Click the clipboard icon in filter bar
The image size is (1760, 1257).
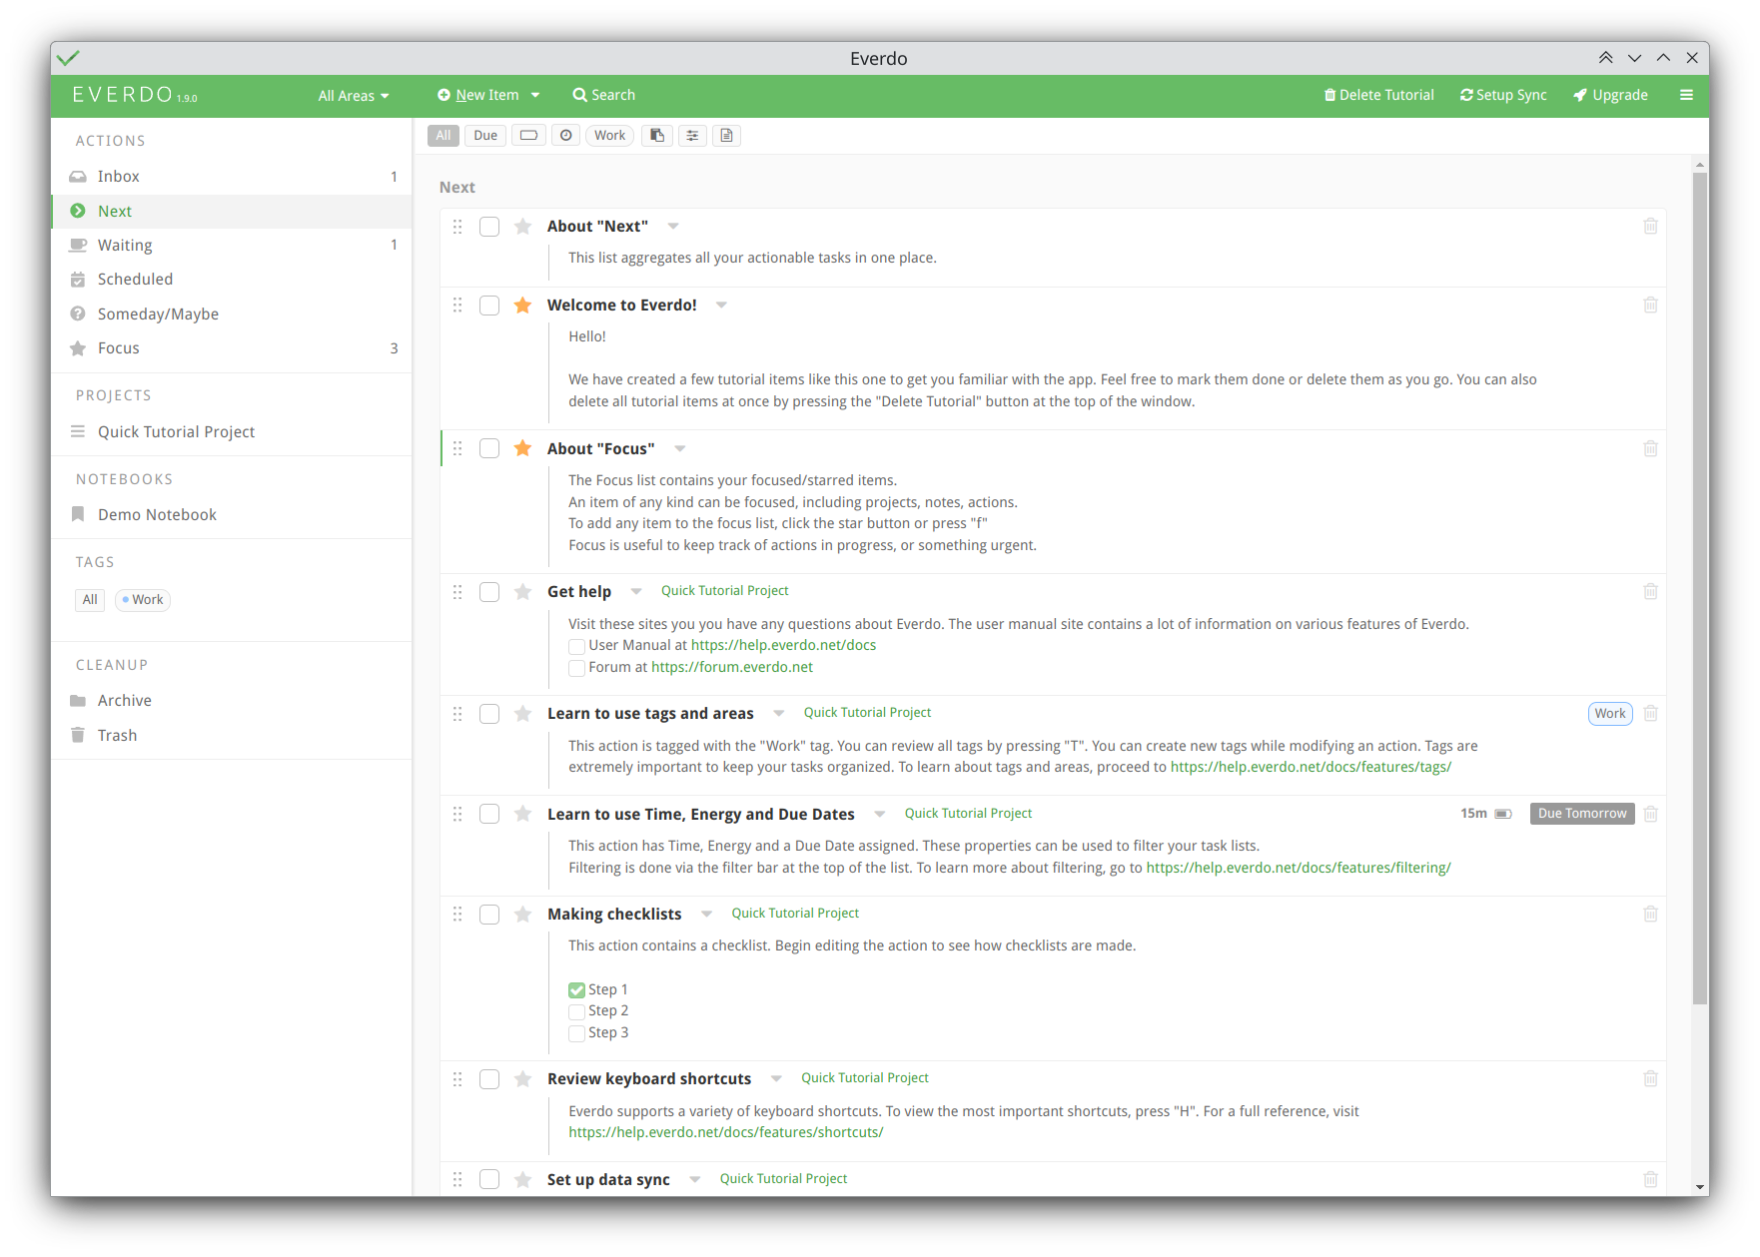click(x=656, y=136)
